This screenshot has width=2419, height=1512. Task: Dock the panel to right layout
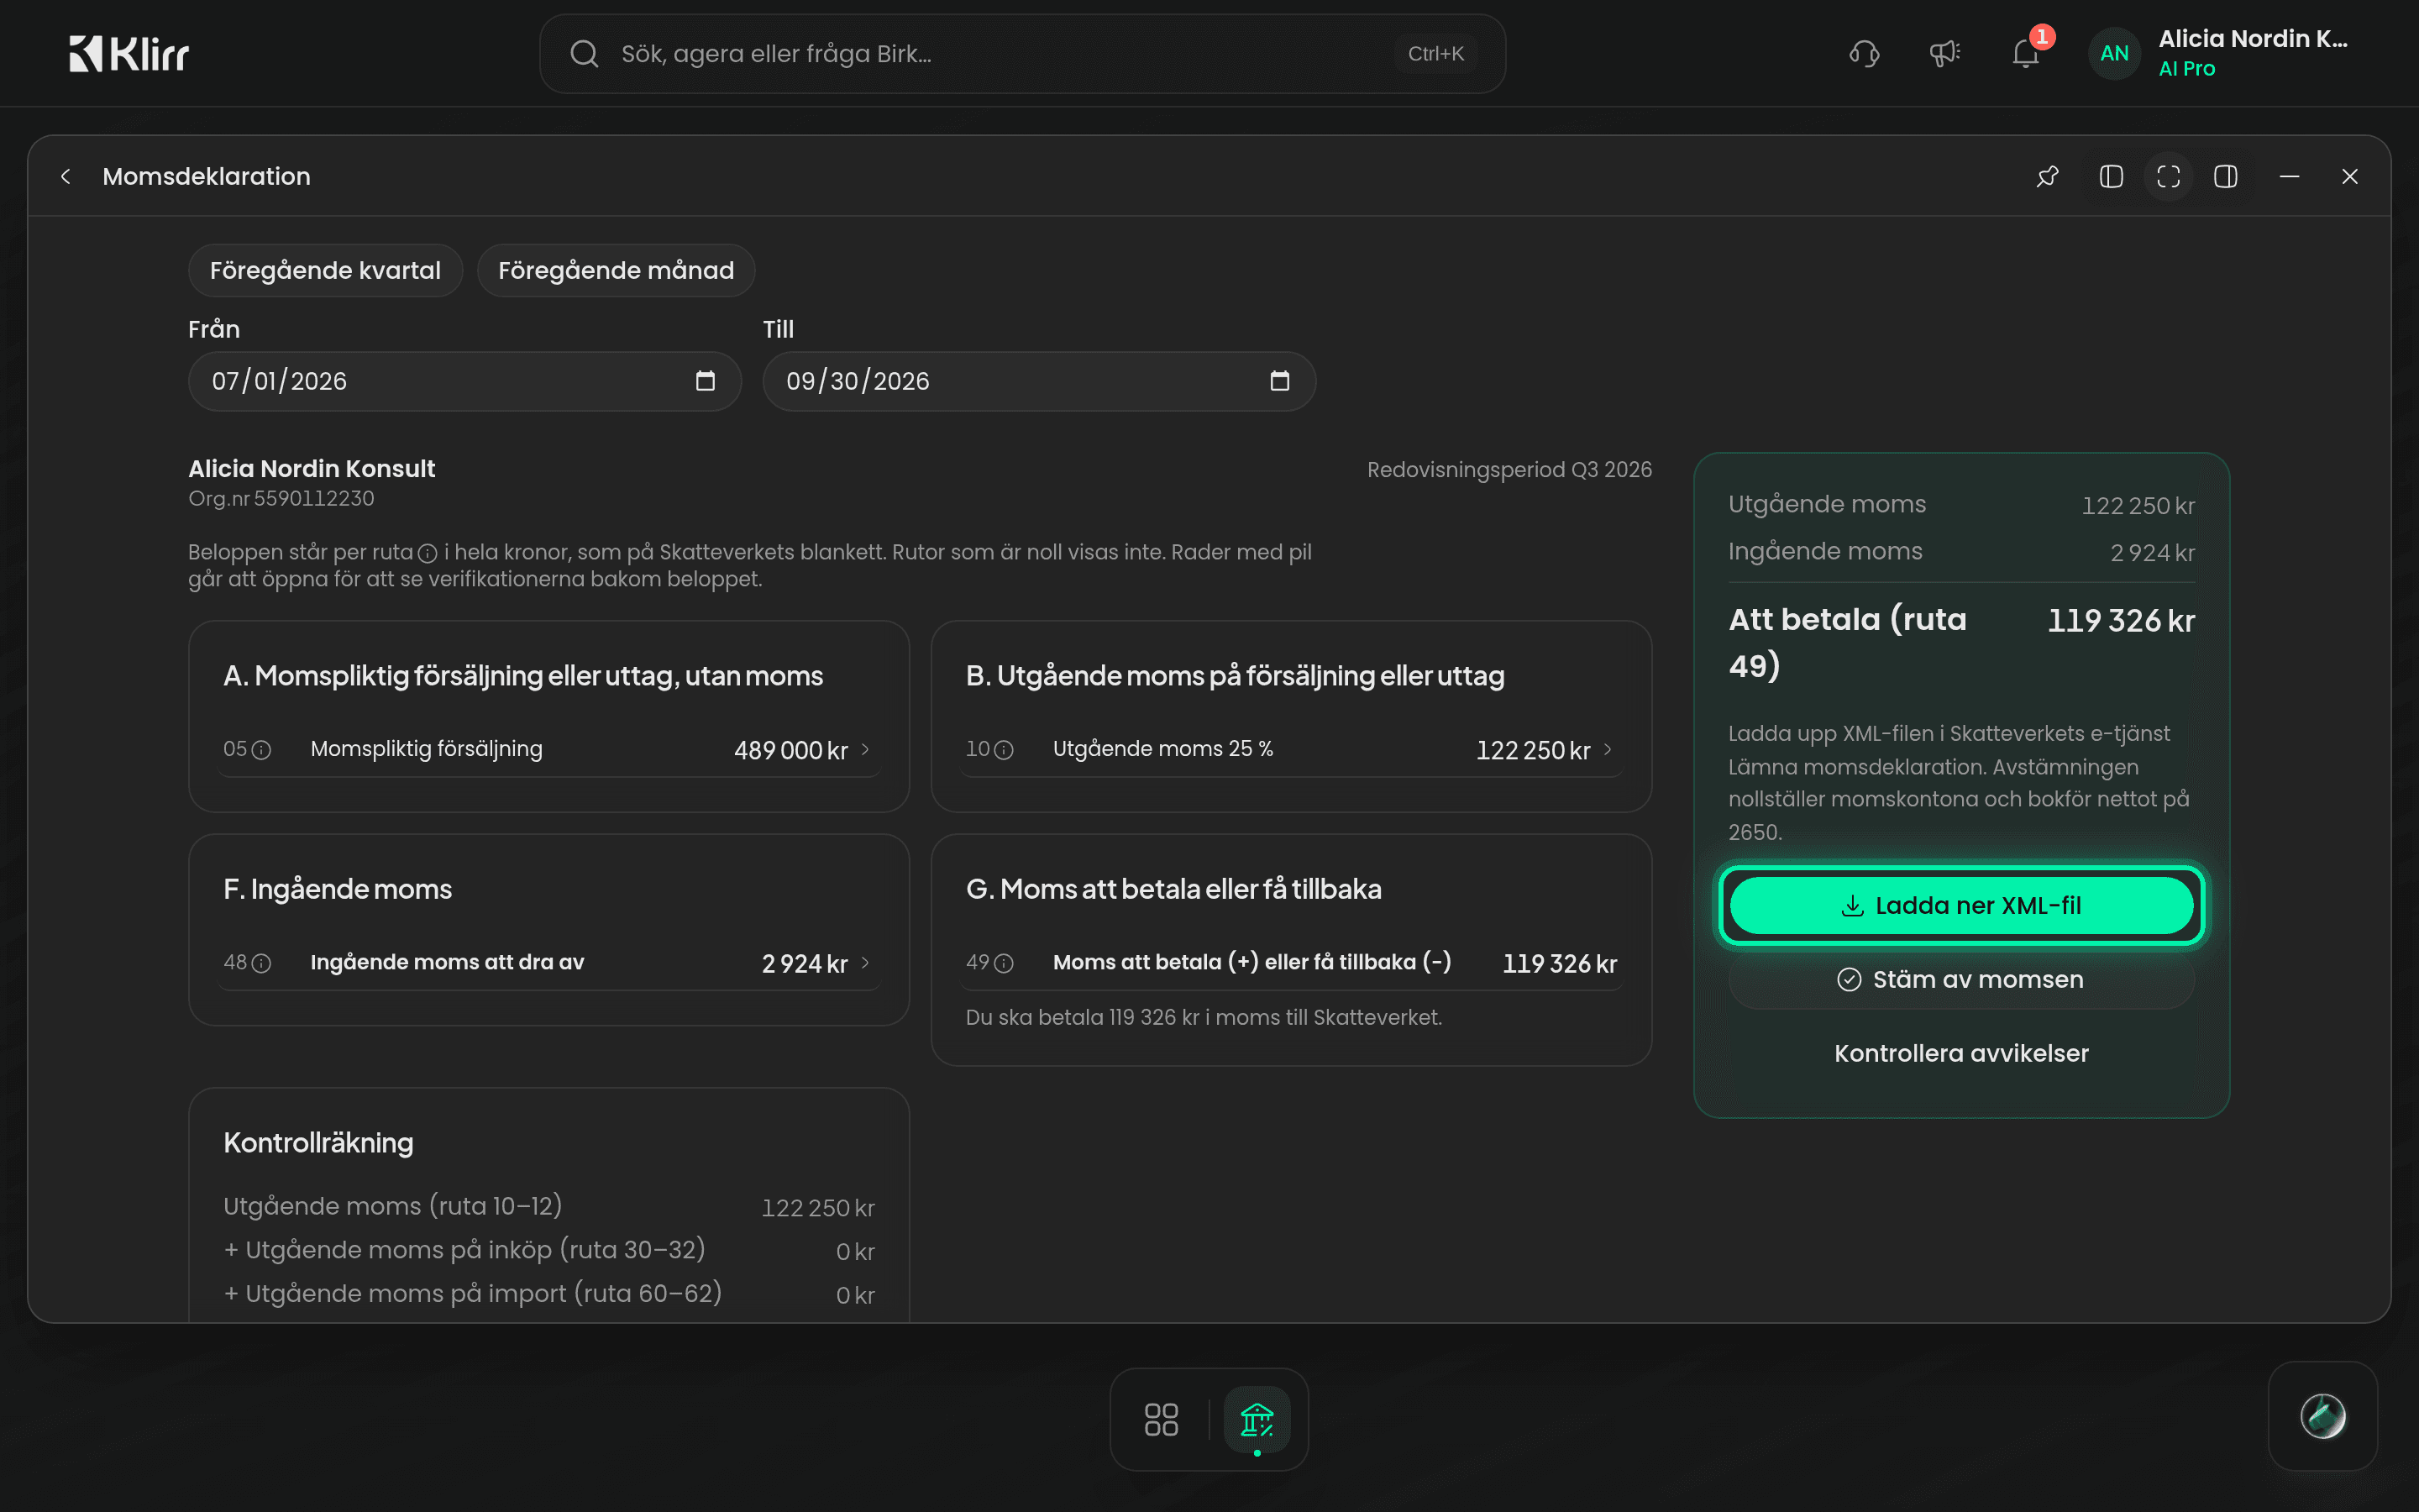point(2226,176)
